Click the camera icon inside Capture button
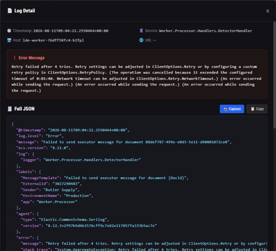The image size is (276, 251). [x=225, y=109]
